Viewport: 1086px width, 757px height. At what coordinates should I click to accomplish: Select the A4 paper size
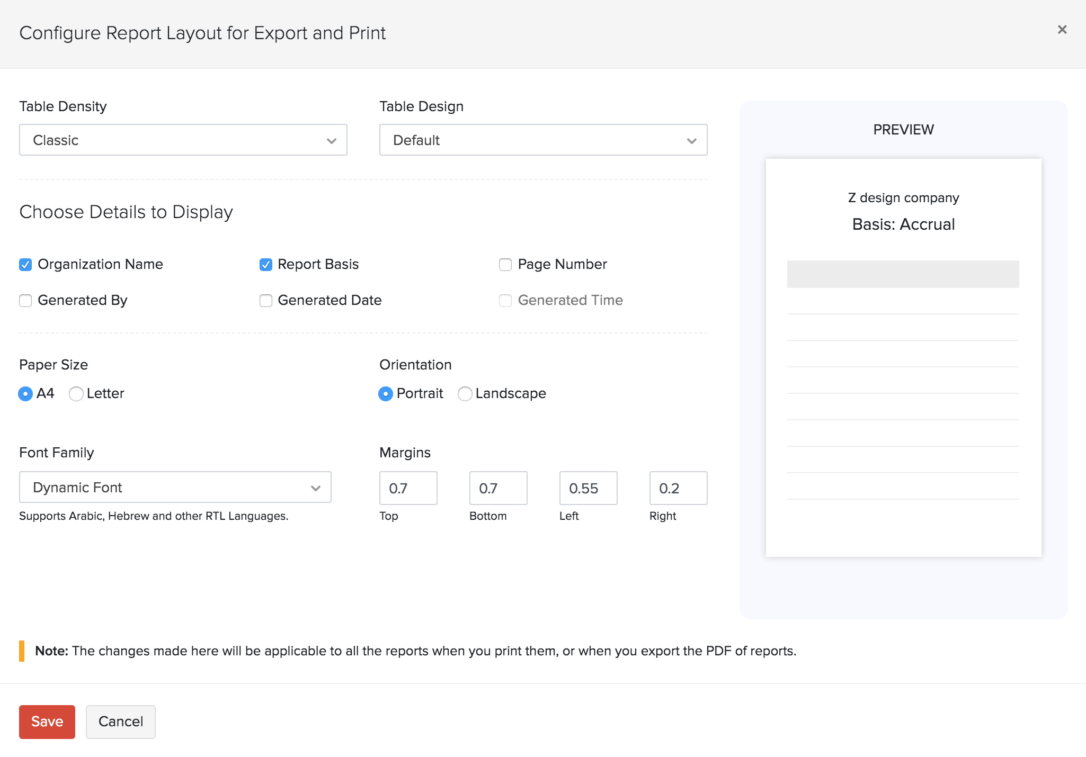pyautogui.click(x=25, y=394)
